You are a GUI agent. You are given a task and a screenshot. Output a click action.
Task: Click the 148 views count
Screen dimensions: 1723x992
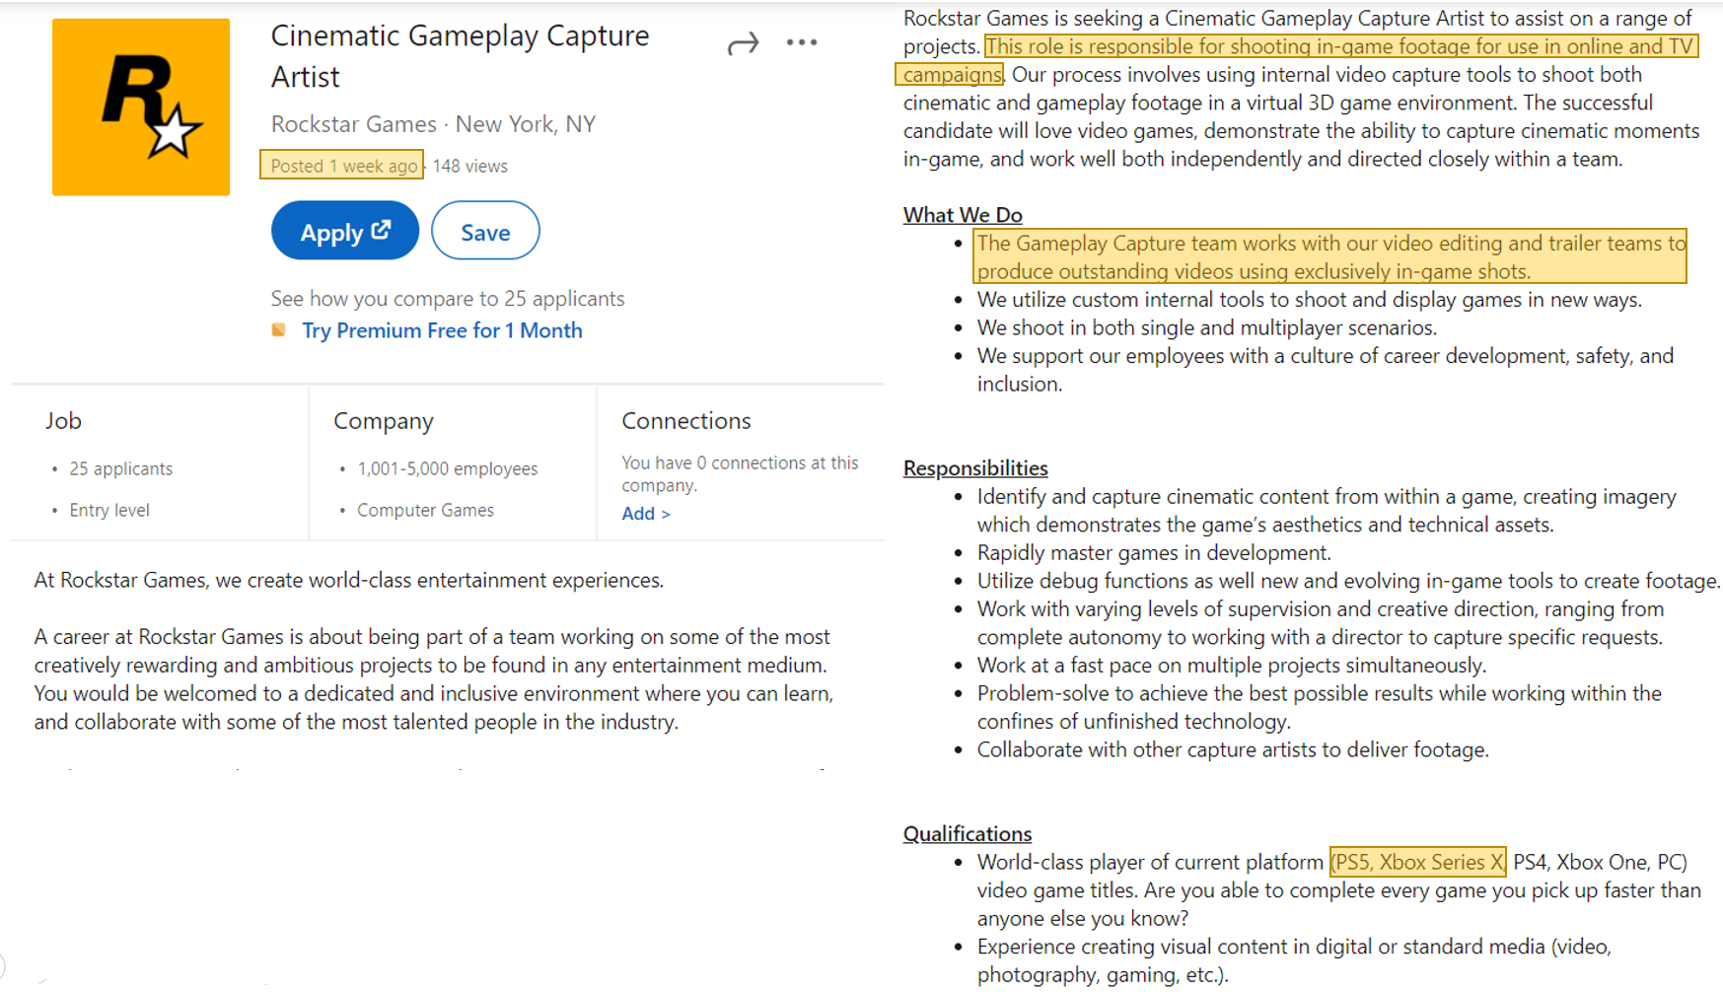(x=469, y=166)
